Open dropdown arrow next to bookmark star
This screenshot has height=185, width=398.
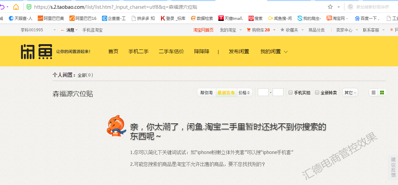pos(339,7)
